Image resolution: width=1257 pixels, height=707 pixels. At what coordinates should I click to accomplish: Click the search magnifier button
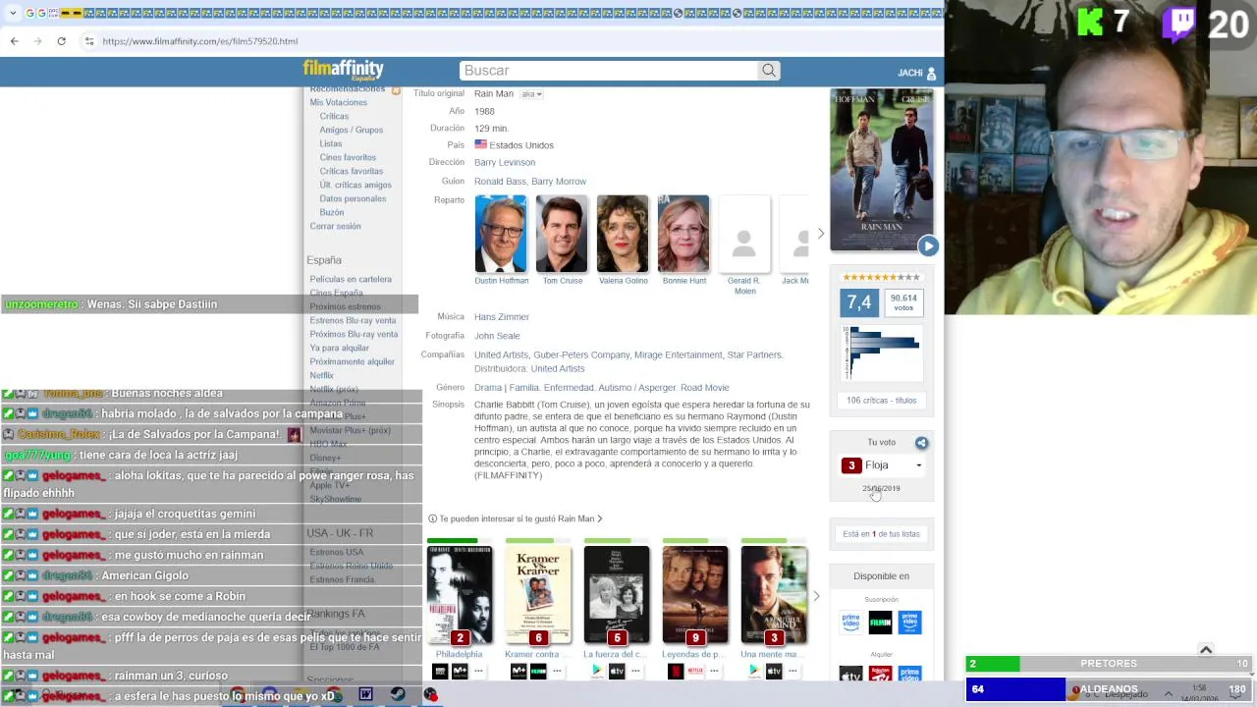pos(769,71)
